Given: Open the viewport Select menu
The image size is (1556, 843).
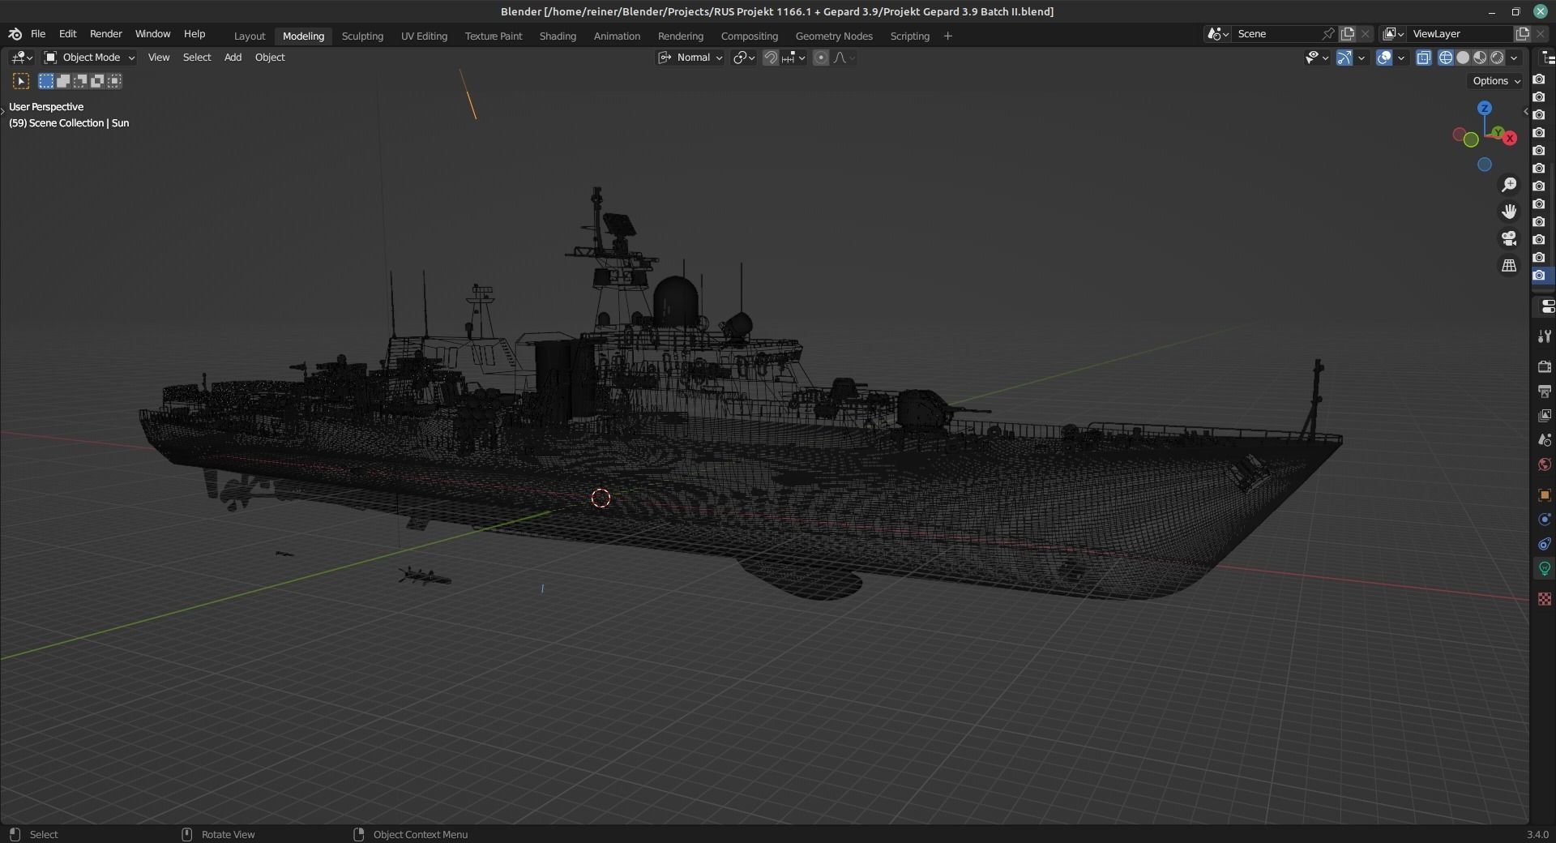Looking at the screenshot, I should click(197, 58).
